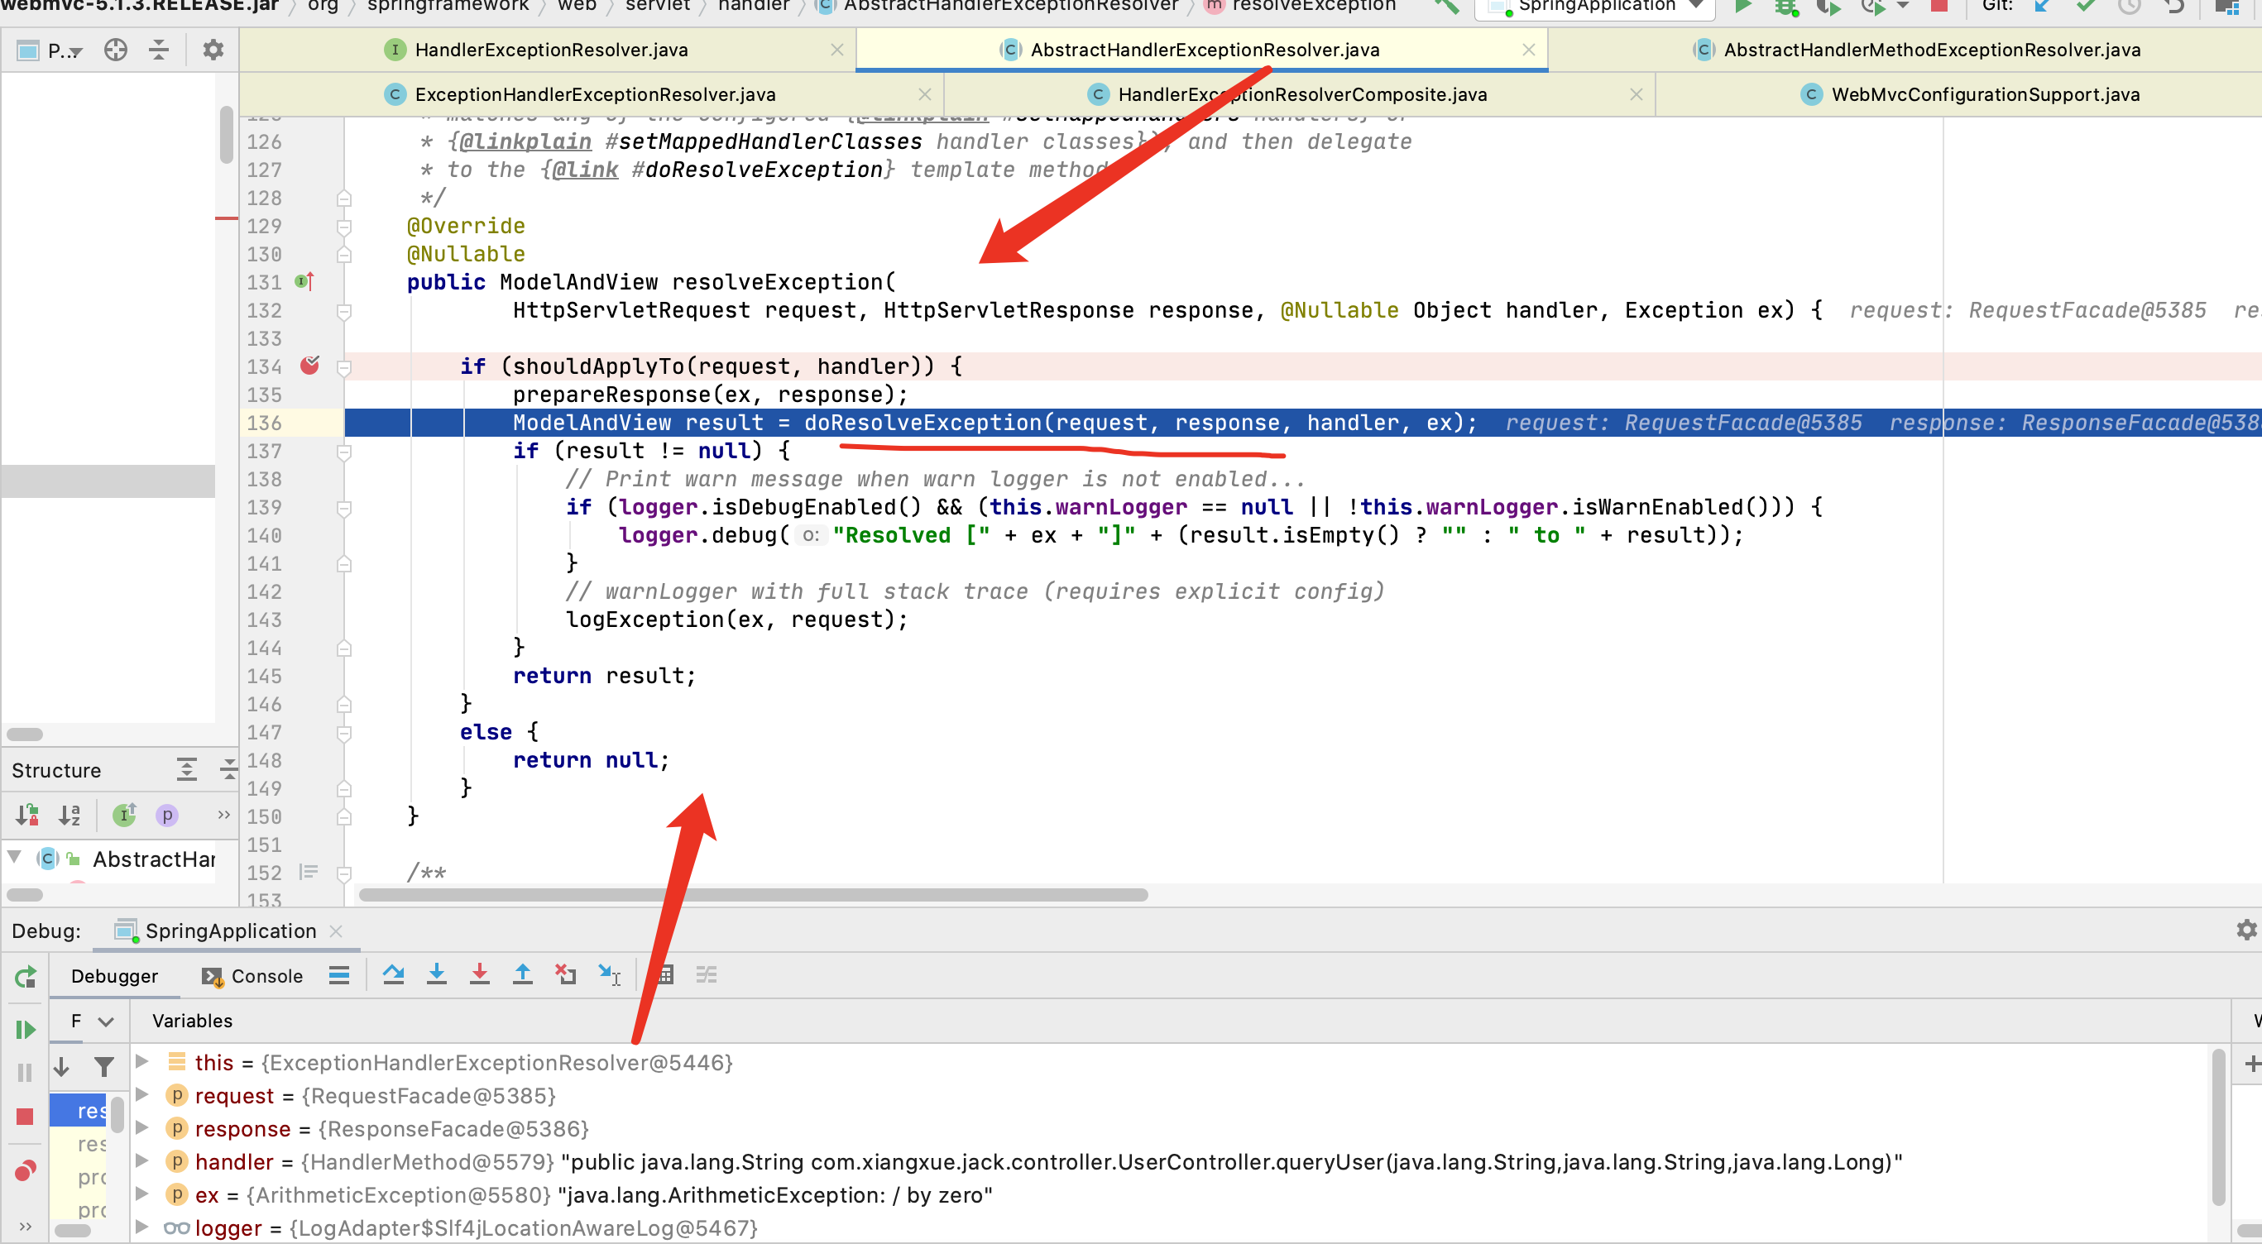Resume the program with the green resume icon

(x=26, y=1029)
